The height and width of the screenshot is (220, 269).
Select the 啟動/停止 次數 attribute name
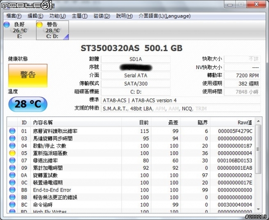(50, 146)
